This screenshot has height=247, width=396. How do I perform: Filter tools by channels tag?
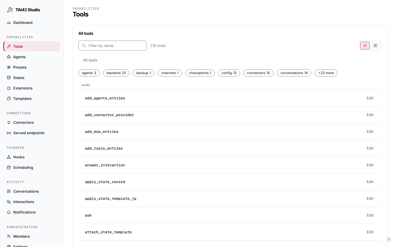point(170,73)
